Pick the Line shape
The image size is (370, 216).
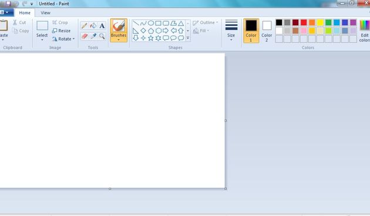tap(136, 23)
